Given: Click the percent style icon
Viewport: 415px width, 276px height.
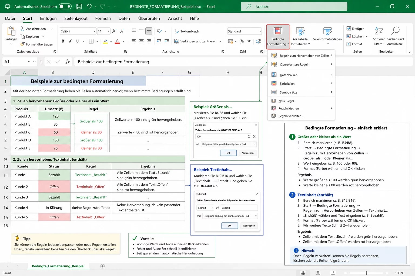Looking at the screenshot, I should pyautogui.click(x=242, y=41).
